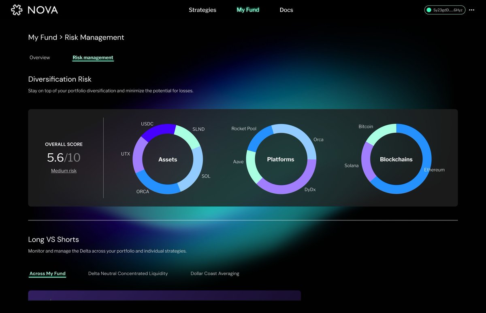Click the Long VS Shorts heading
Viewport: 486px width, 313px height.
pyautogui.click(x=53, y=239)
